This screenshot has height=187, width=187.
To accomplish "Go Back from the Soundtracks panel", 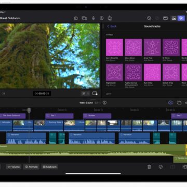I will click(x=112, y=26).
